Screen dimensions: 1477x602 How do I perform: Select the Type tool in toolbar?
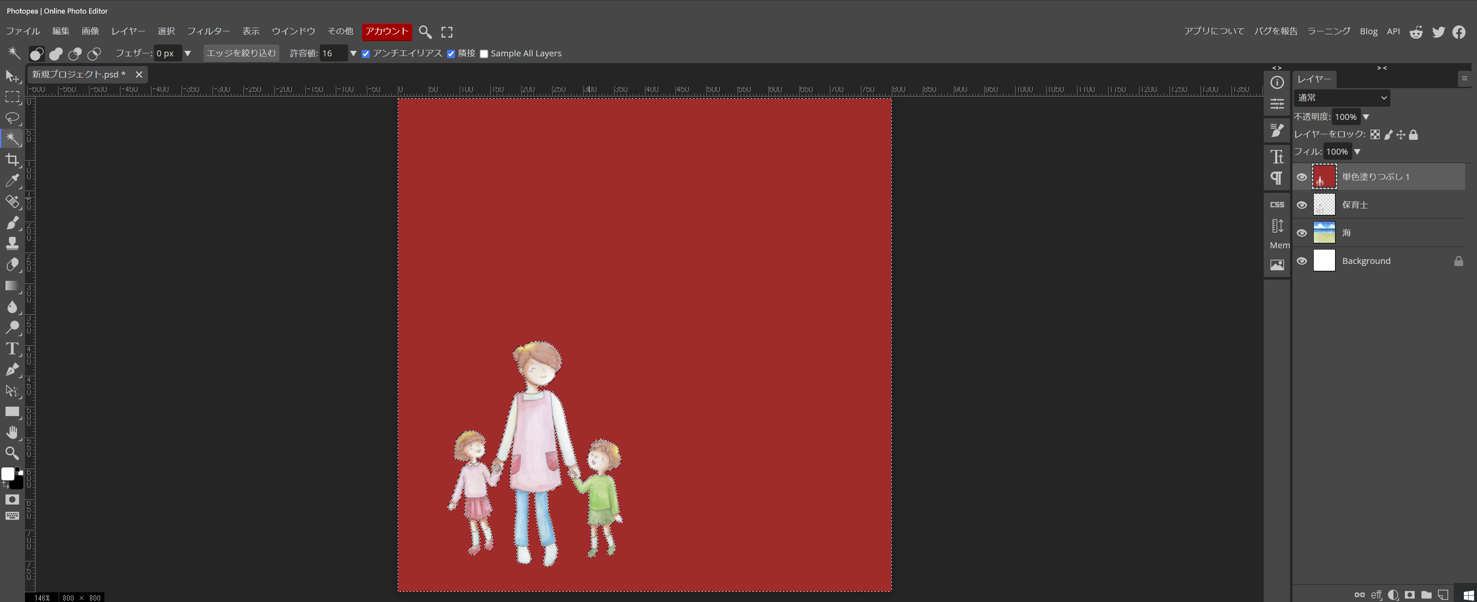tap(12, 348)
